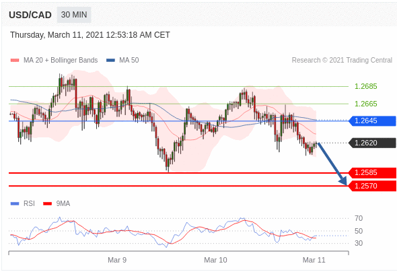397x274 pixels.
Task: Click the black 1.2620 current price tag
Action: coord(372,143)
